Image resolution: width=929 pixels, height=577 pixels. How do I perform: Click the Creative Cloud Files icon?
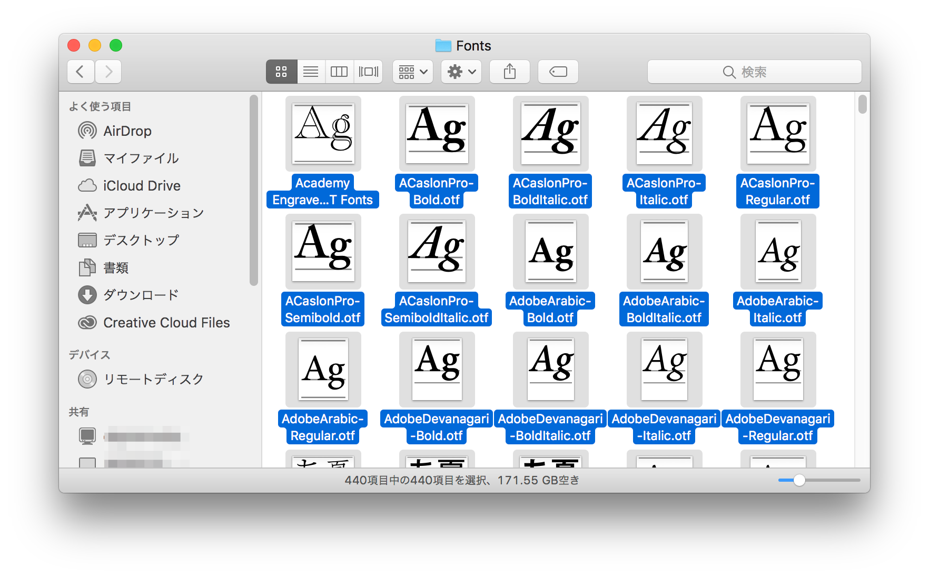pos(87,322)
